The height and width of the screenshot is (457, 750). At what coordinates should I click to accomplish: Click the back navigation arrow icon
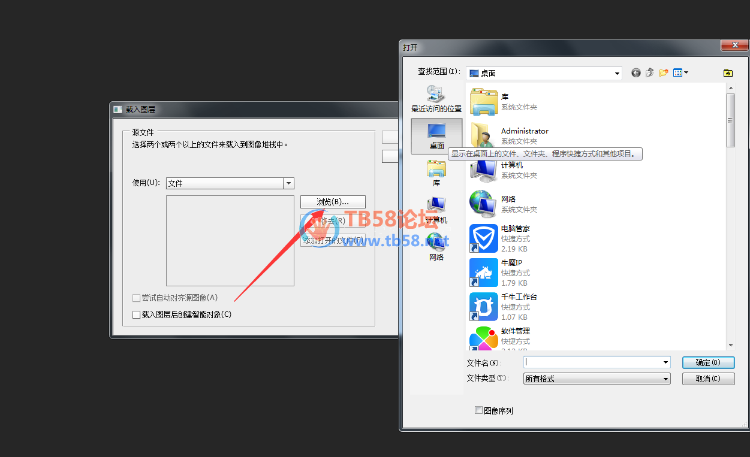tap(636, 73)
